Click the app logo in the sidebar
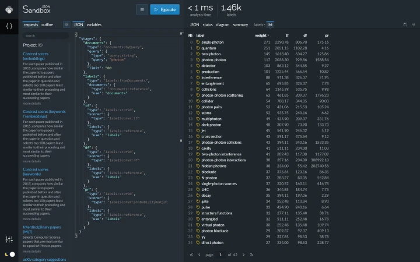The height and width of the screenshot is (262, 420). (x=9, y=10)
